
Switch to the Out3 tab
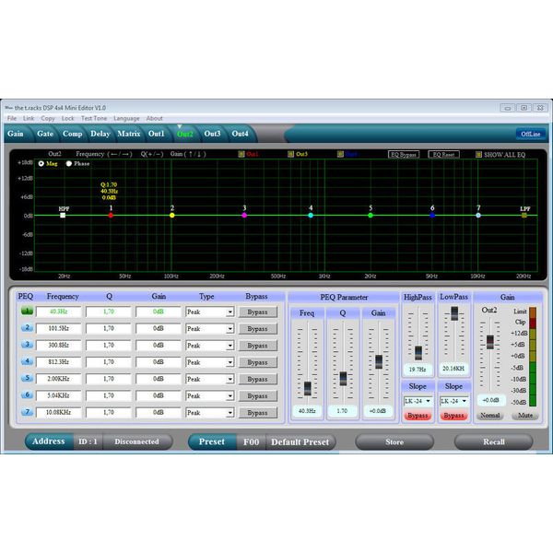[x=212, y=134]
